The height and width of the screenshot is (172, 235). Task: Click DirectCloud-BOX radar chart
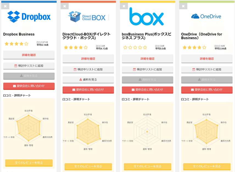[88, 132]
